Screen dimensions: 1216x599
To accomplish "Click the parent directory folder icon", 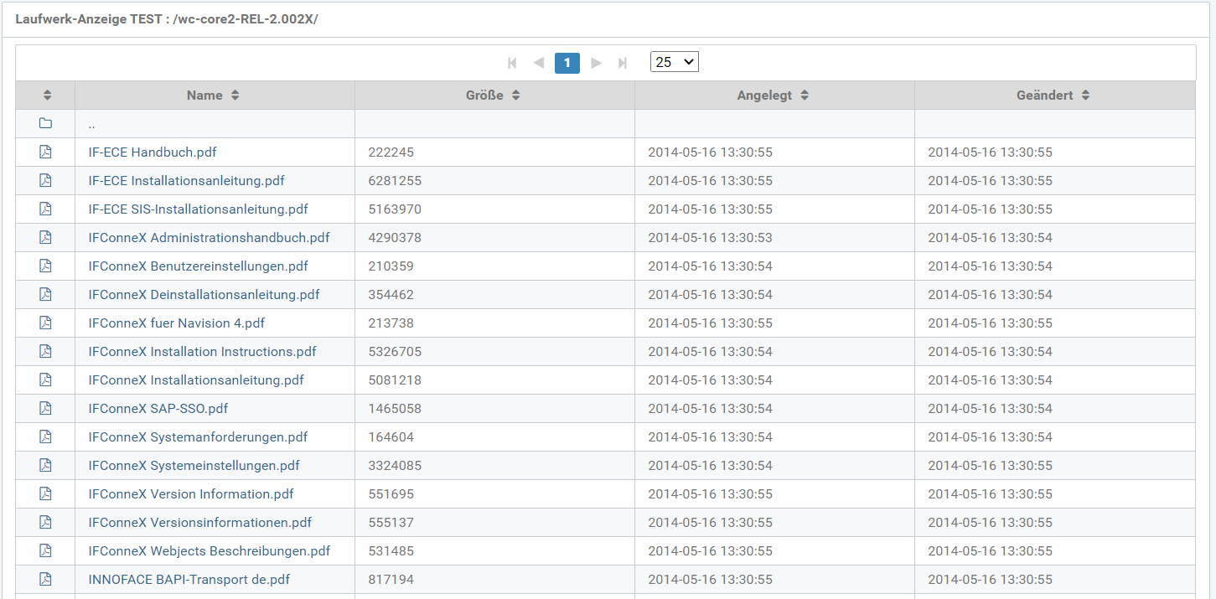I will (x=45, y=124).
